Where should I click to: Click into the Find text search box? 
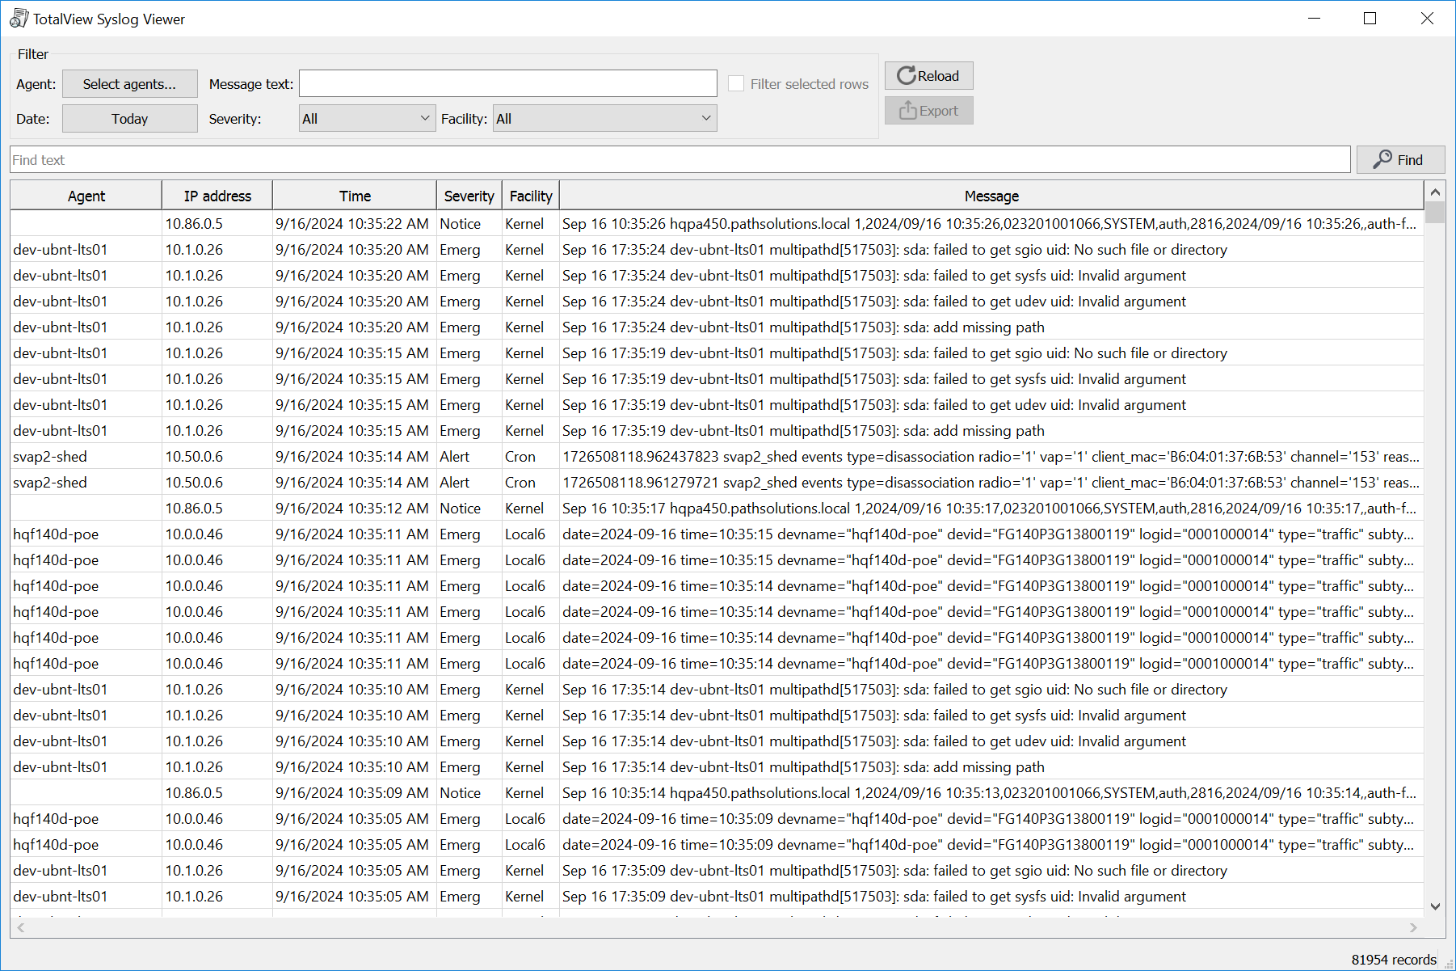coord(680,160)
